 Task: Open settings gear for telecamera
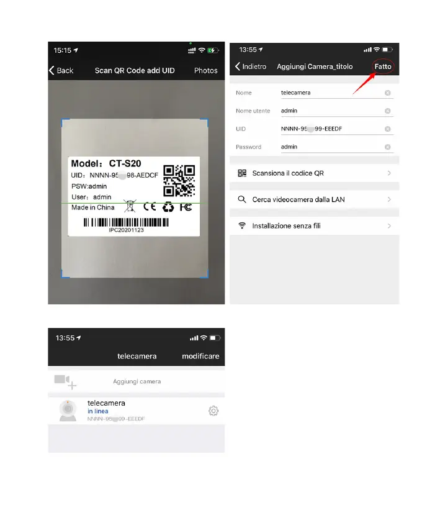[213, 411]
